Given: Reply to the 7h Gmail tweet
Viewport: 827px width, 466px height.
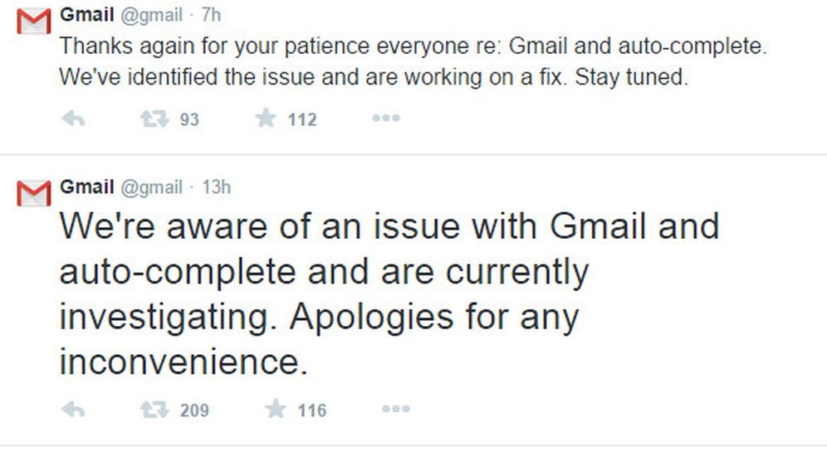Looking at the screenshot, I should [x=73, y=119].
